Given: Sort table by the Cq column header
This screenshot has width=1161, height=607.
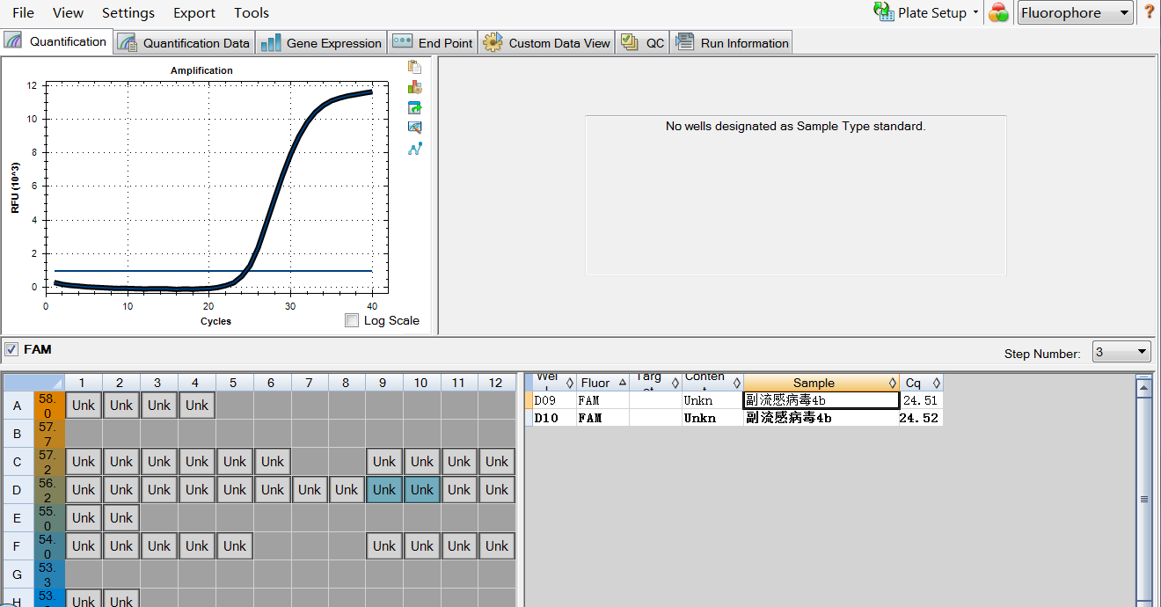Looking at the screenshot, I should pyautogui.click(x=921, y=383).
